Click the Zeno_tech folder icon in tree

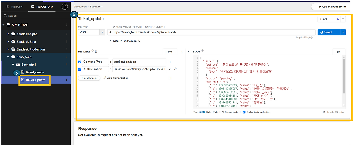[x=13, y=57]
